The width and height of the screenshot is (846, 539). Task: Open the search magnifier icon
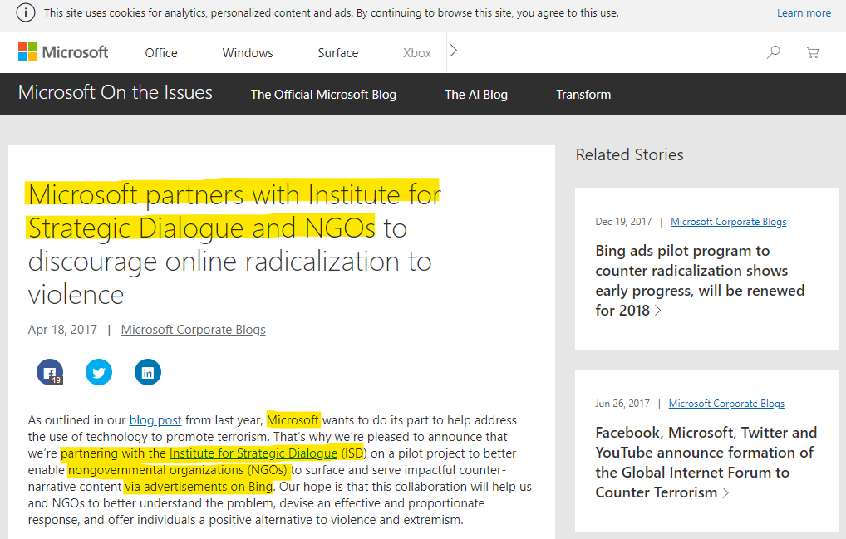coord(773,52)
